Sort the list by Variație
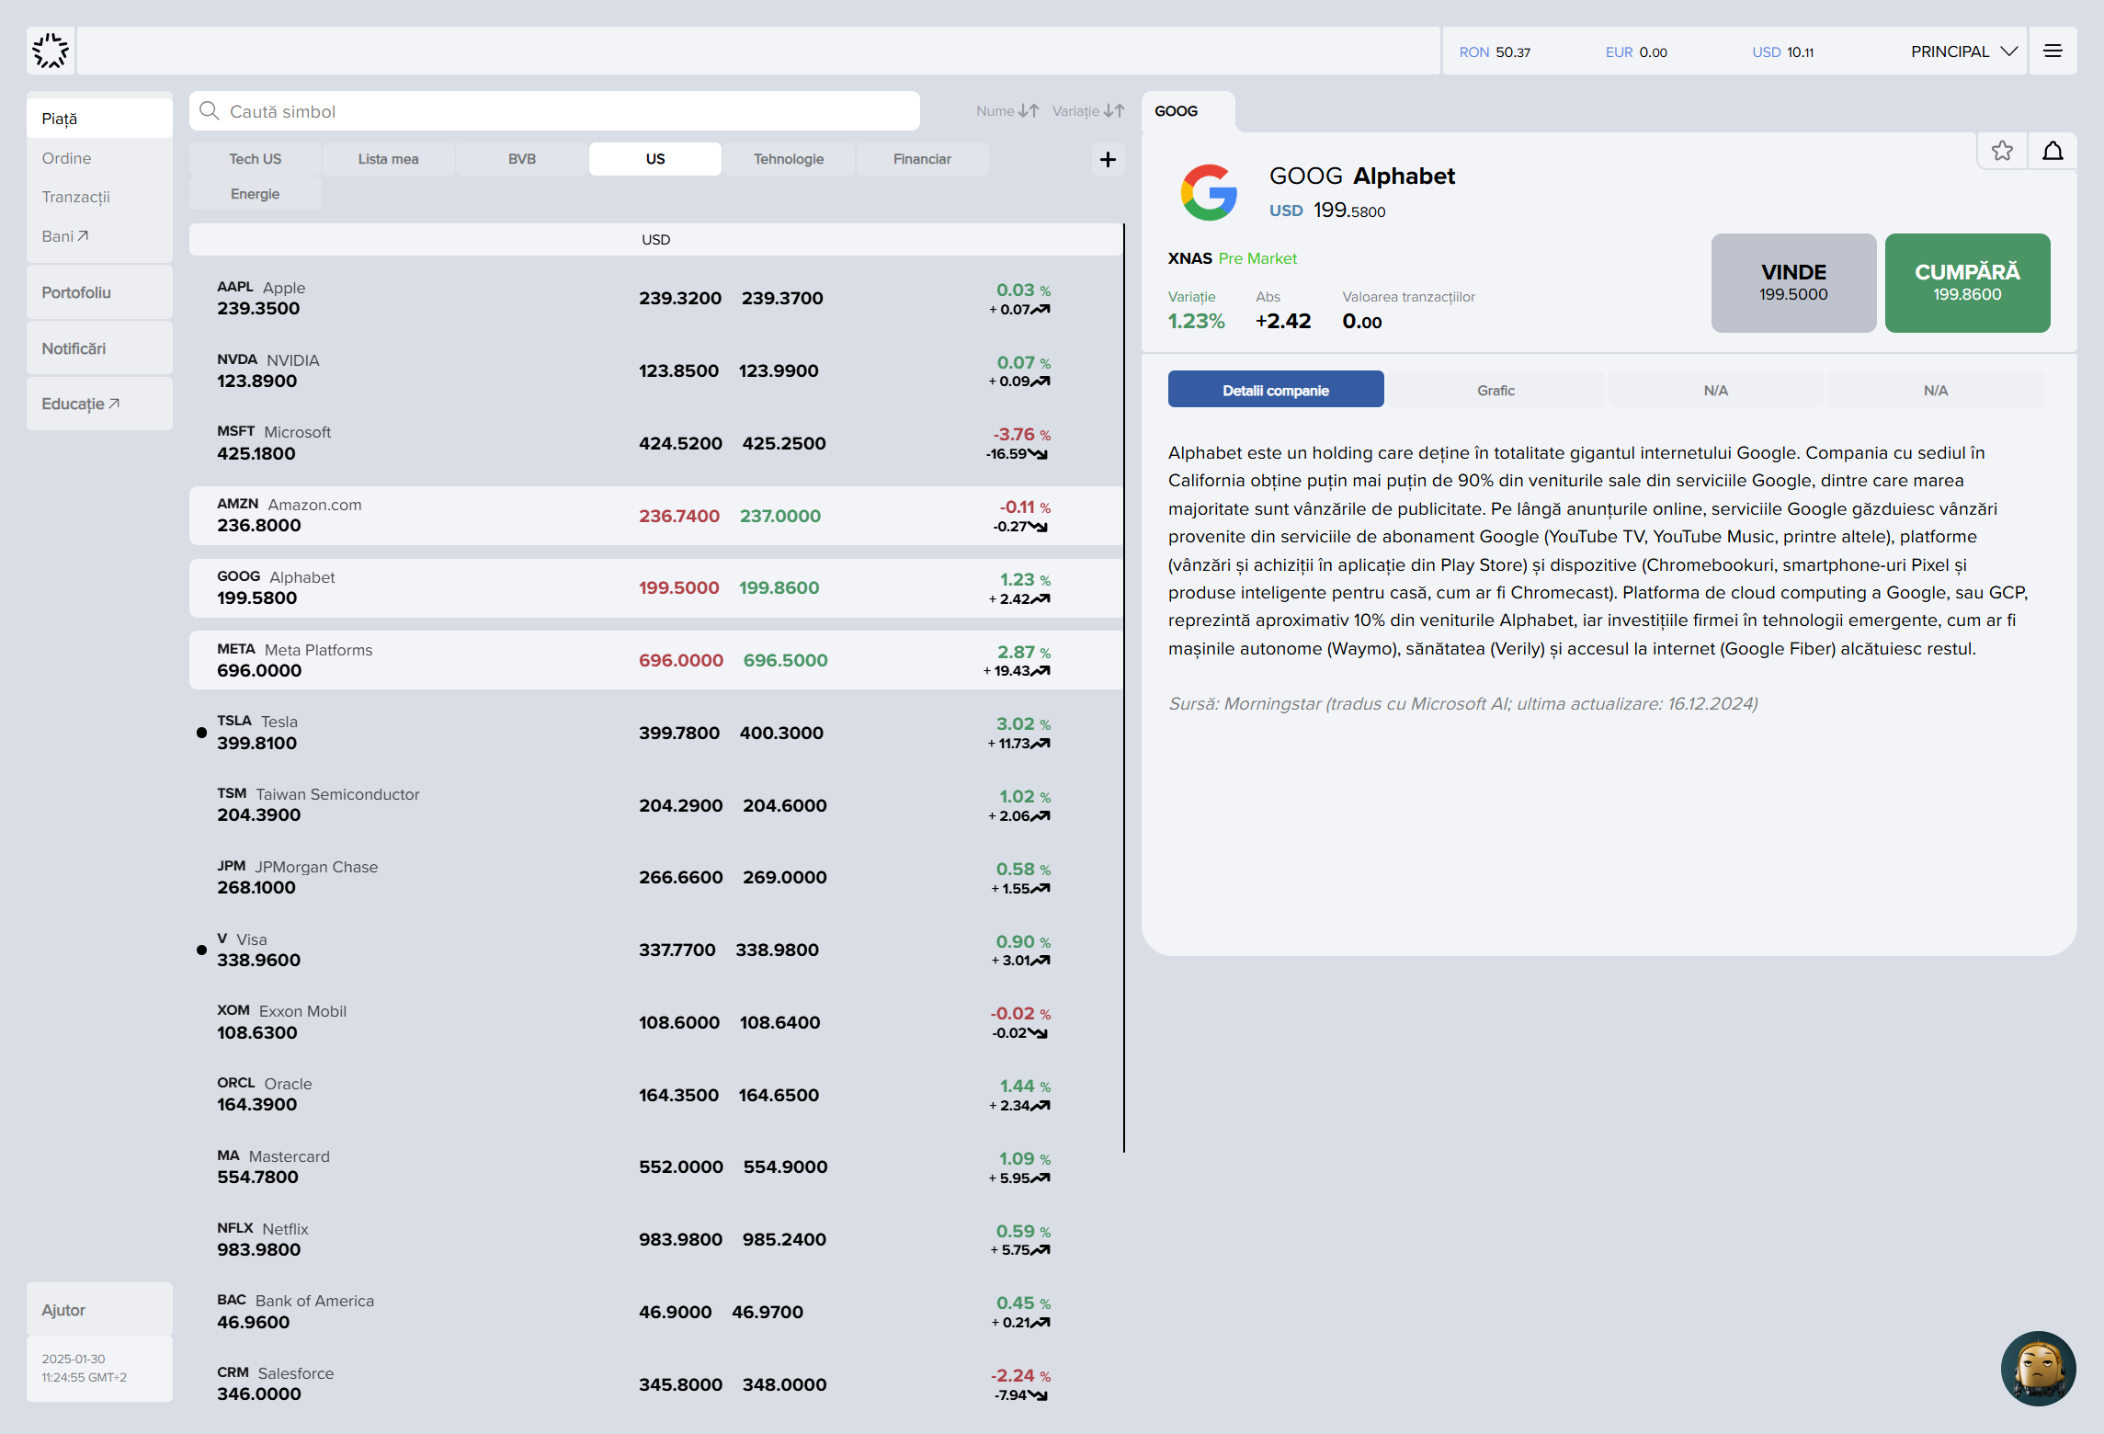This screenshot has width=2104, height=1434. point(1088,110)
